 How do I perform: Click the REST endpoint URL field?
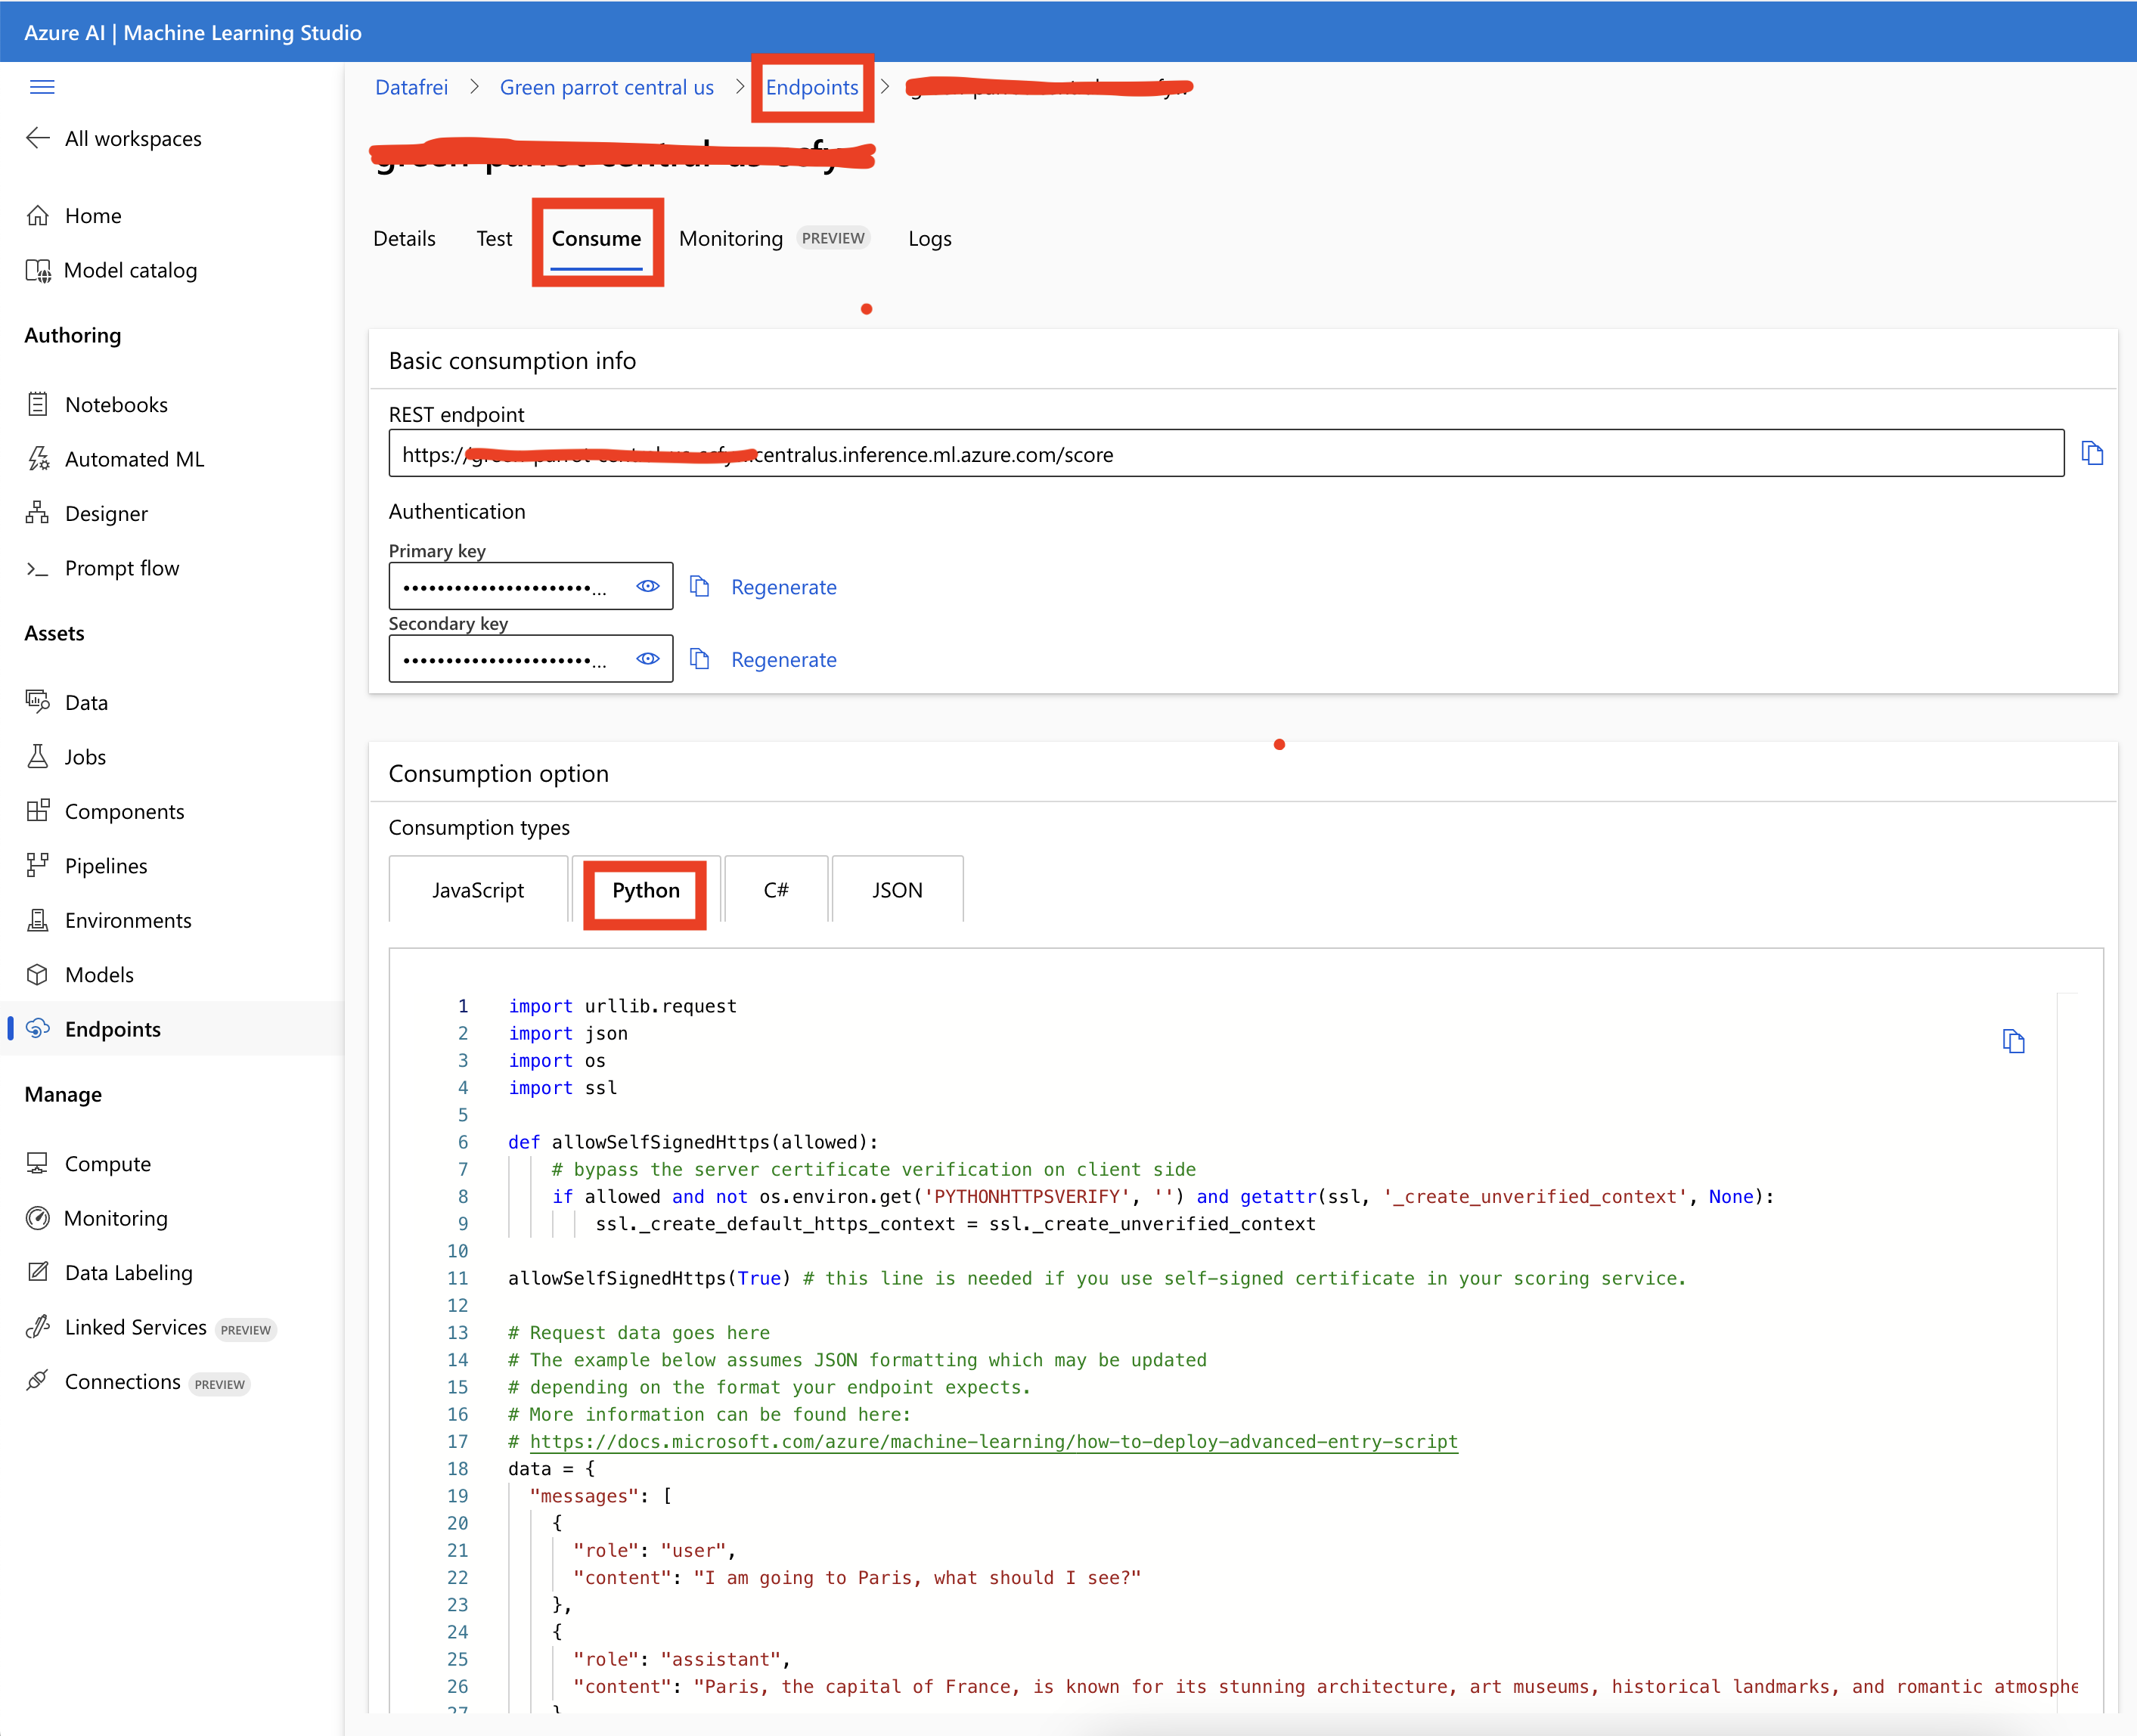coord(1226,454)
